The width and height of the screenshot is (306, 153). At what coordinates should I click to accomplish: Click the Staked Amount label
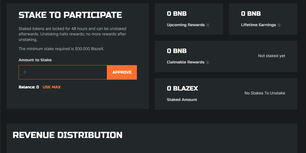click(182, 100)
